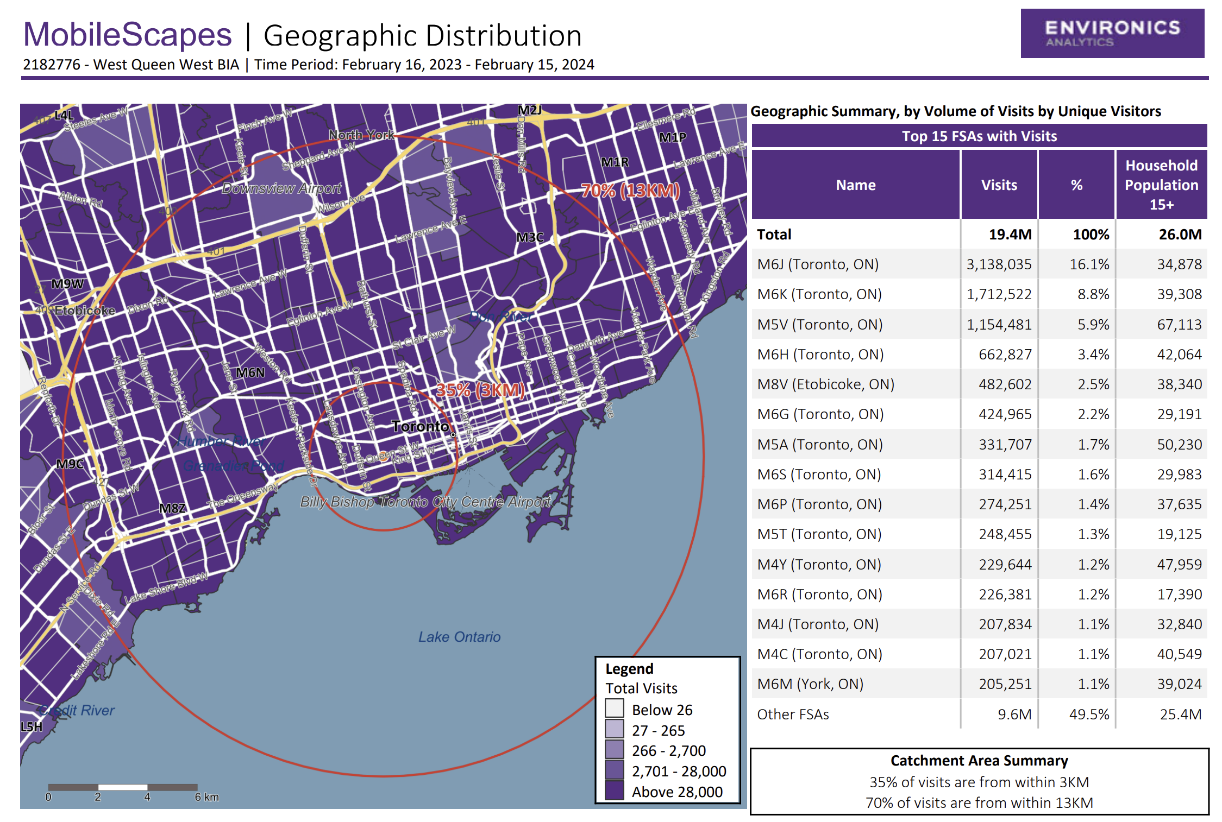
Task: Click the Time Period subtitle text
Action: coord(424,65)
